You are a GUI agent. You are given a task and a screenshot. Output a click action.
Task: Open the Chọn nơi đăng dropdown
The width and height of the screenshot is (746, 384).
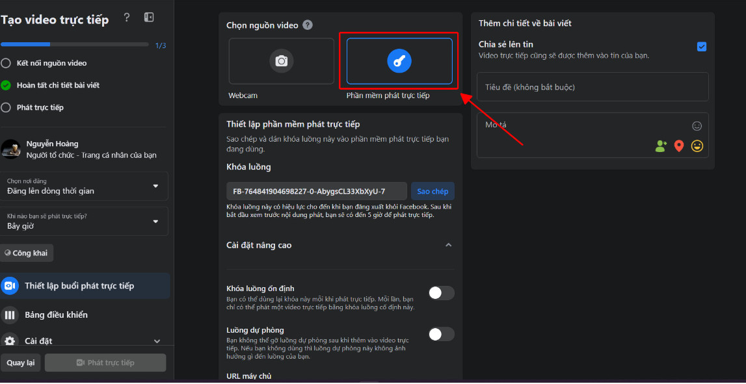pos(84,186)
